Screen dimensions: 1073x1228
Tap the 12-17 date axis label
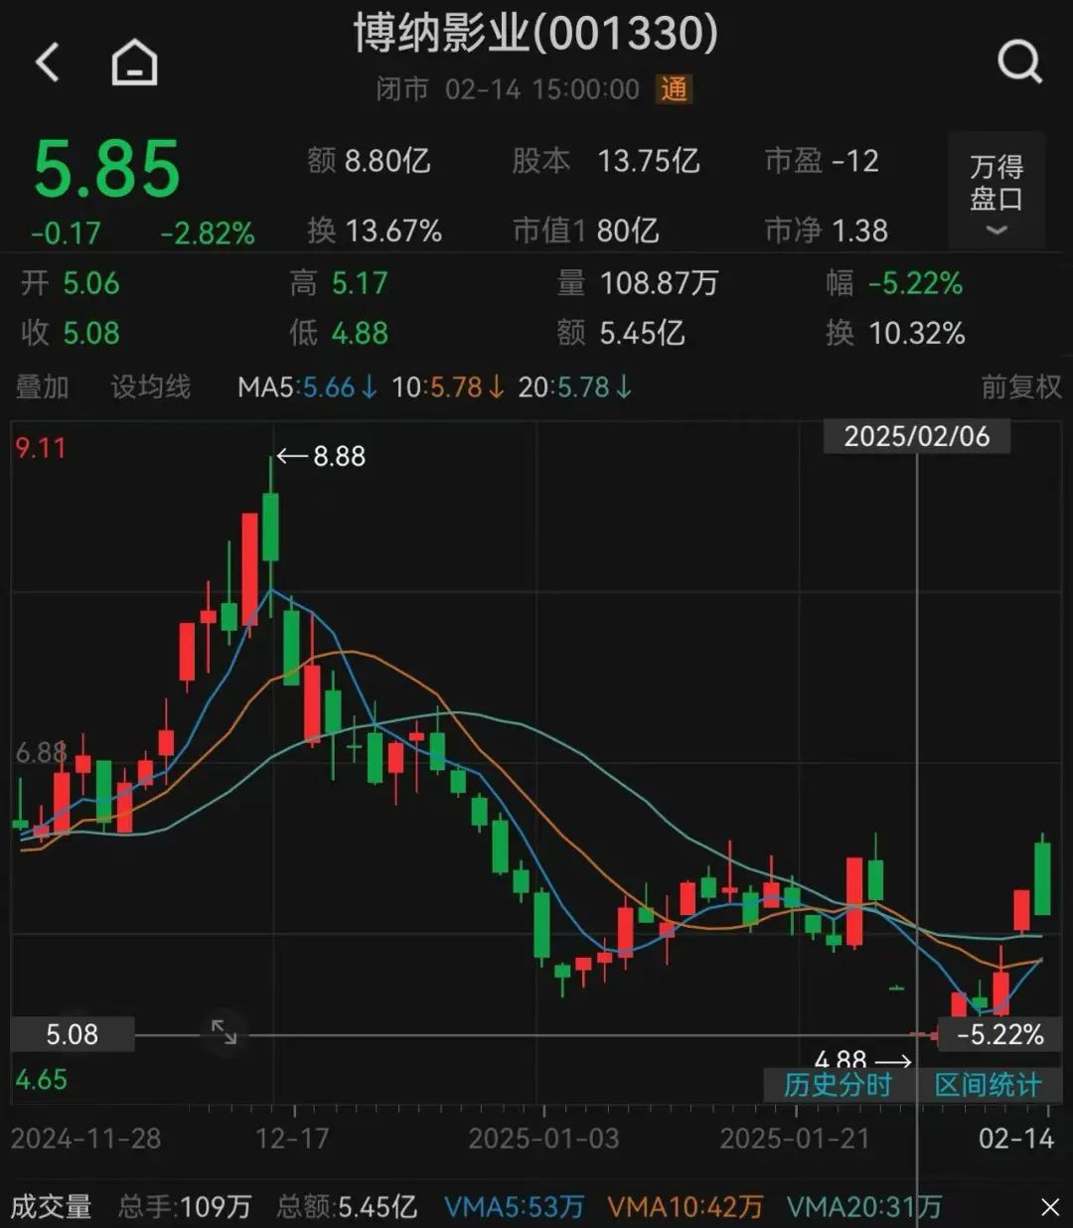292,1138
